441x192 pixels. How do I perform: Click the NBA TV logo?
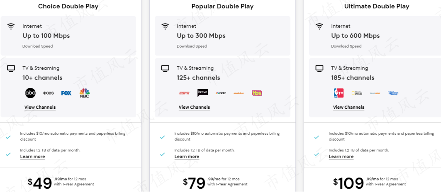tap(339, 93)
